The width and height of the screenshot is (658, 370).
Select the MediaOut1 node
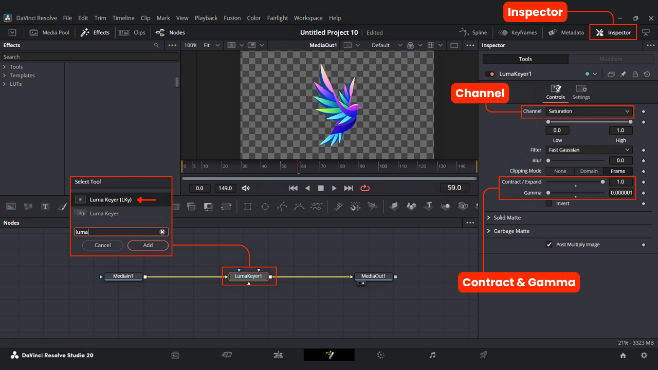[373, 276]
